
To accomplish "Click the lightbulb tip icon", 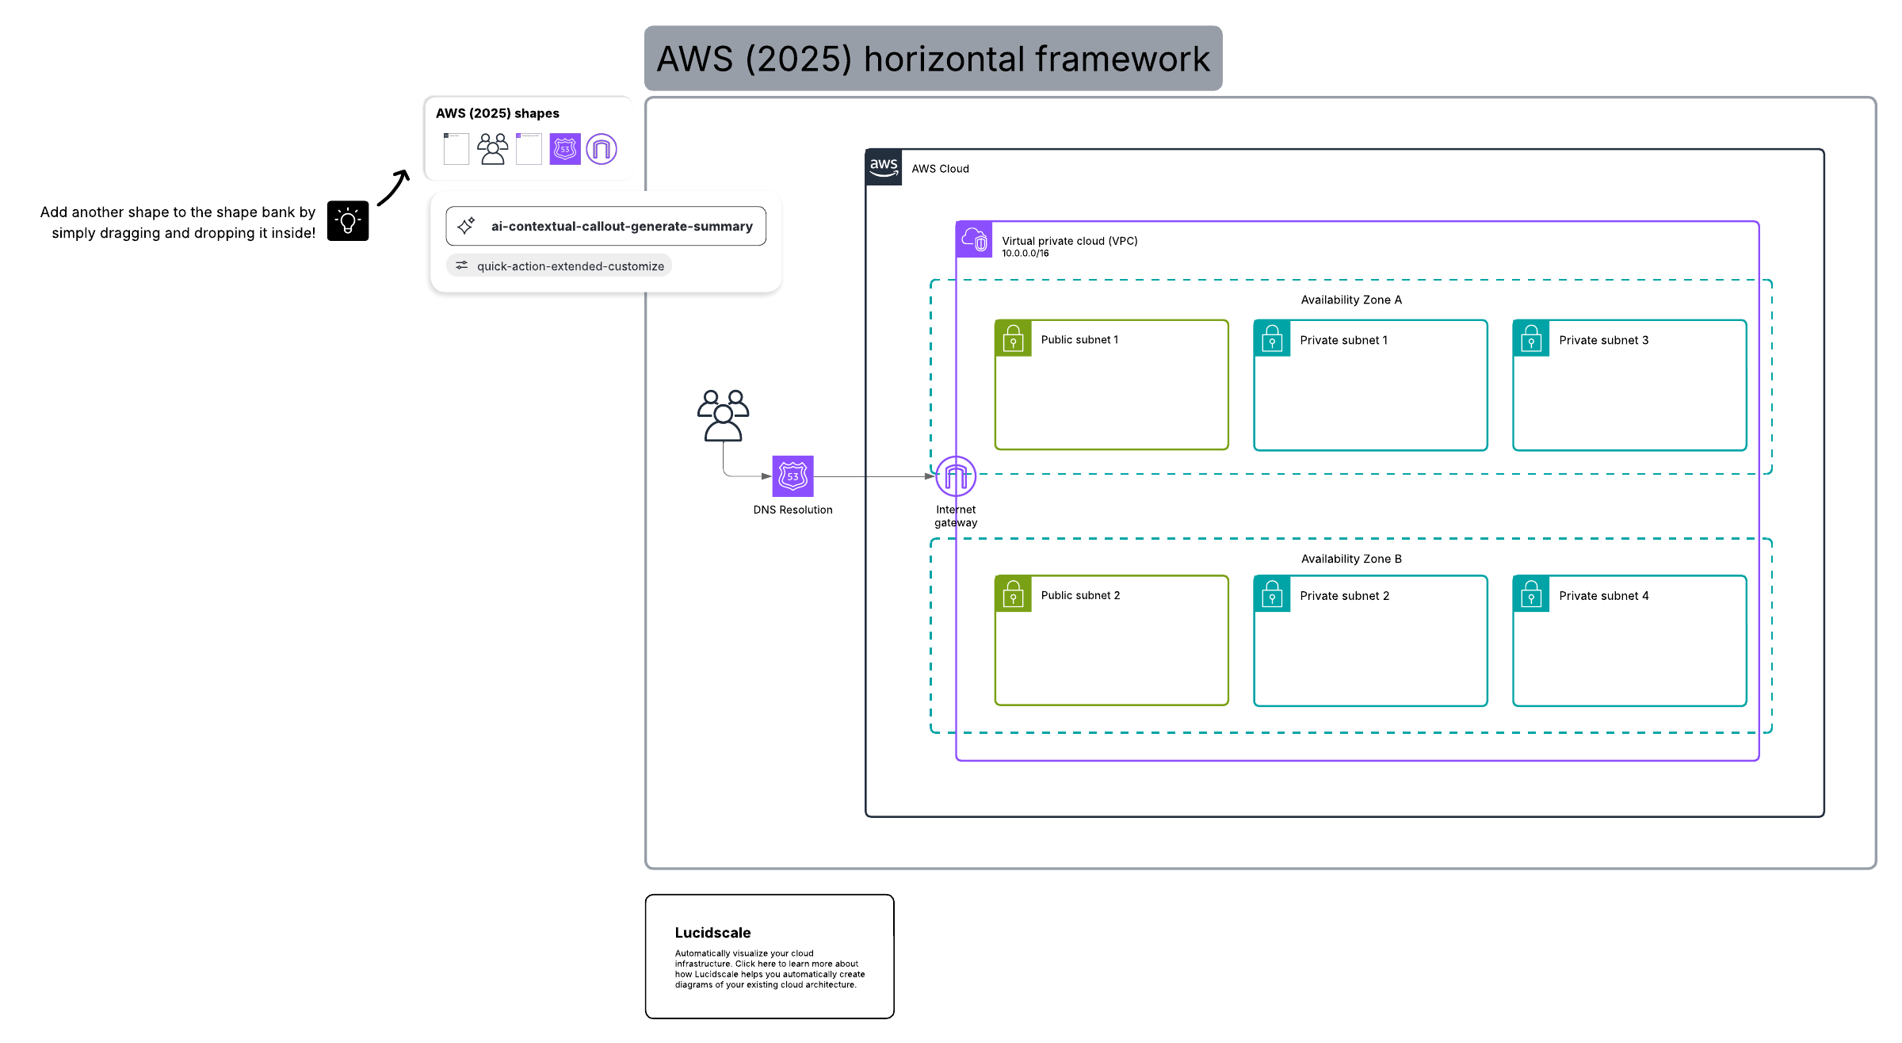I will click(x=348, y=221).
